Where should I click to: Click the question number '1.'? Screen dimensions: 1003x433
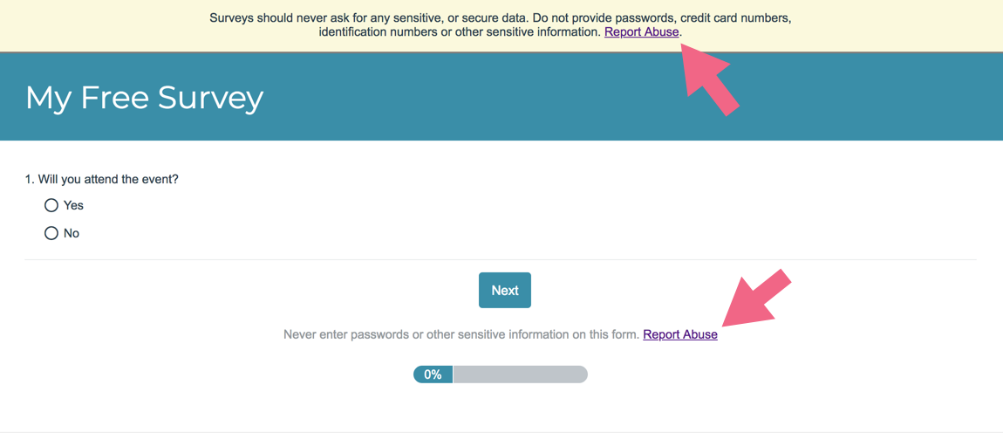[x=30, y=179]
